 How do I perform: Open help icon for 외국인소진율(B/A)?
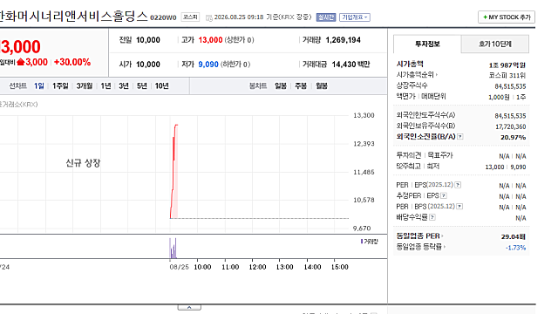(460, 137)
